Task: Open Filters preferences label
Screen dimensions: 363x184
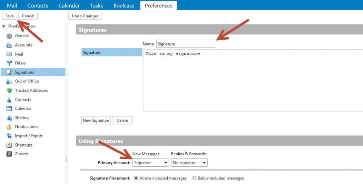Action: coord(20,63)
